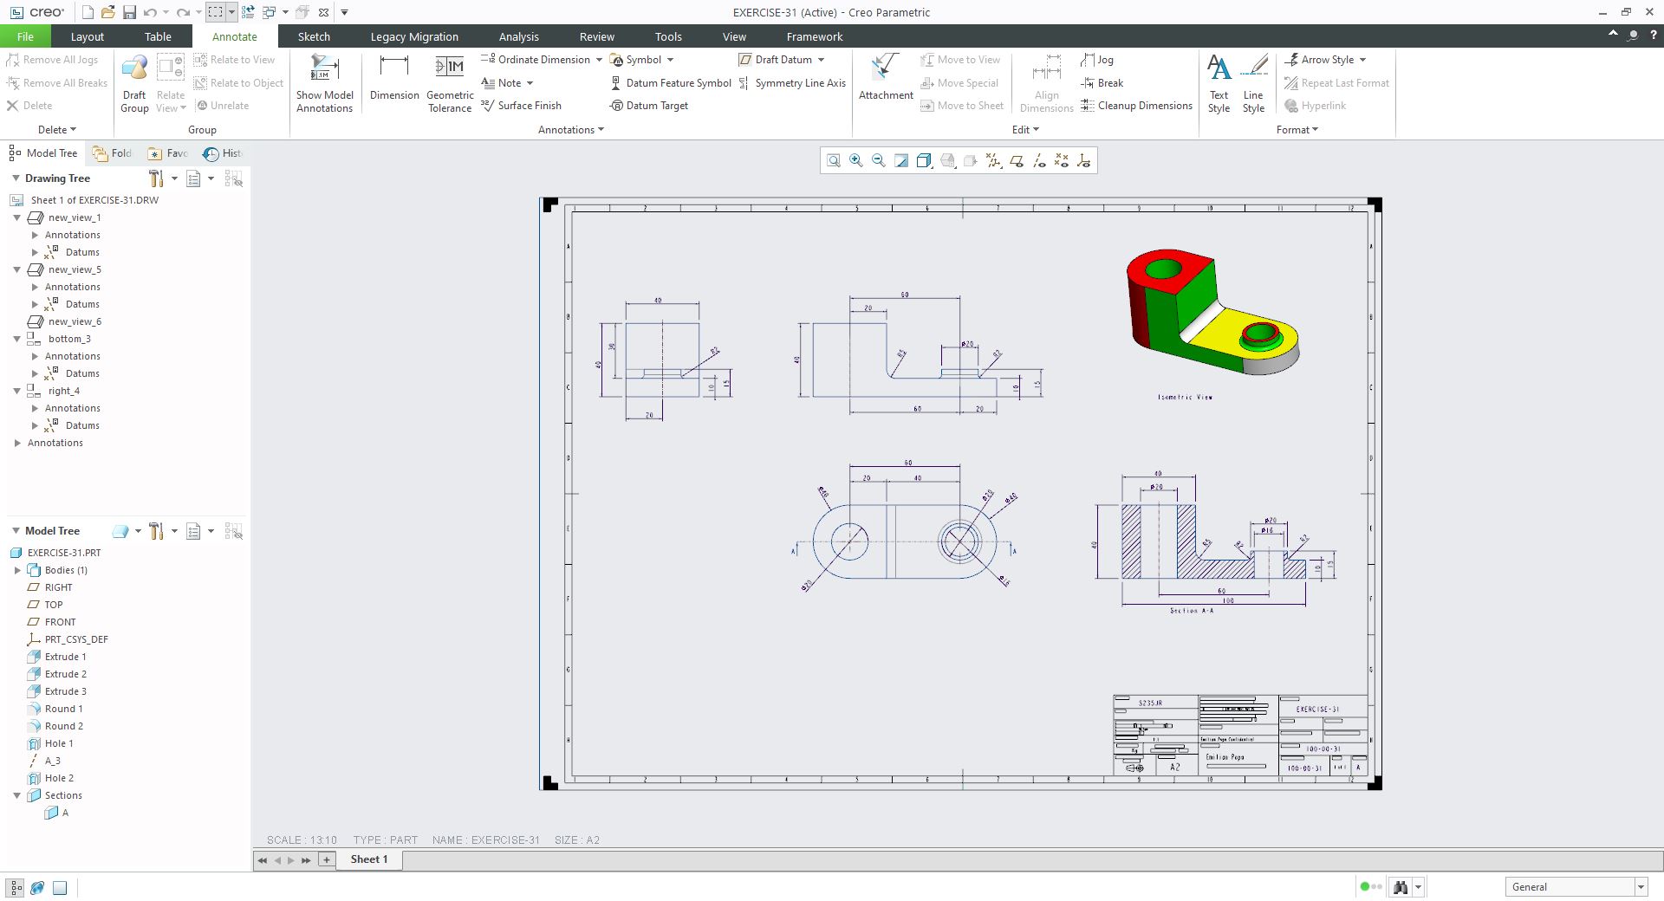Expand the Bodies (1) node
The height and width of the screenshot is (901, 1664).
(x=17, y=570)
